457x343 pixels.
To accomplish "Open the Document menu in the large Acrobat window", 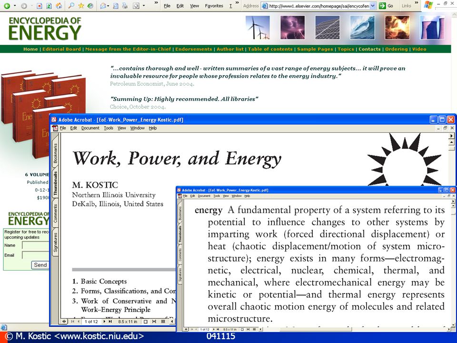I will [90, 128].
